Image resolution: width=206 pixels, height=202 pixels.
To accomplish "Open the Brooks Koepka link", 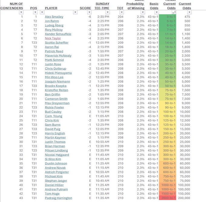I will coord(55,86).
